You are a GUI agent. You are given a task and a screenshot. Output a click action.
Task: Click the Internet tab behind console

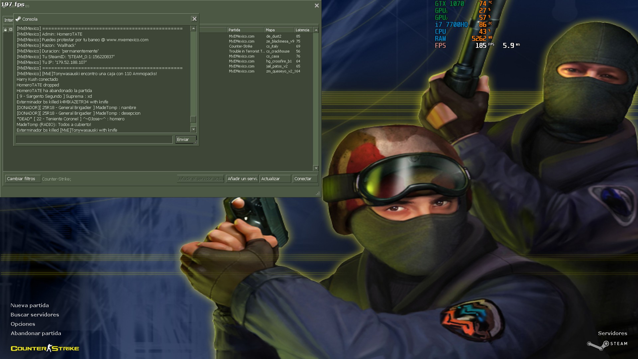pyautogui.click(x=8, y=20)
